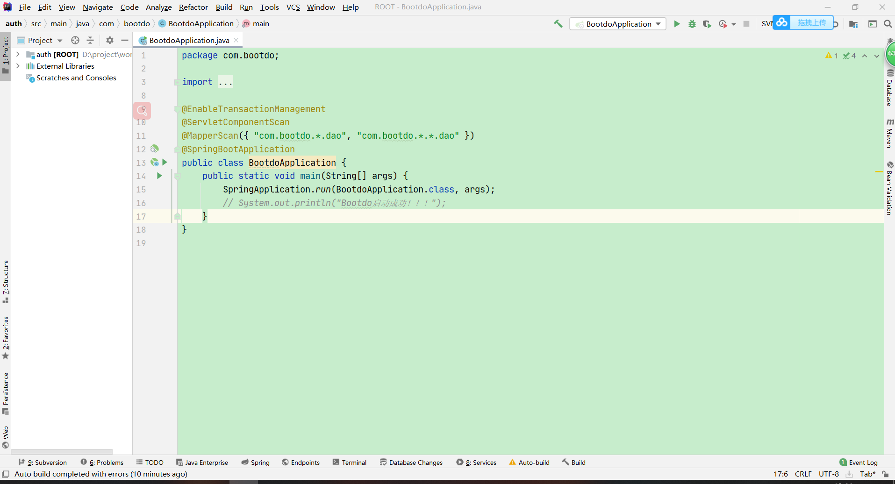Click the yellow warning indicator in editor
The width and height of the screenshot is (895, 484).
[x=831, y=56]
